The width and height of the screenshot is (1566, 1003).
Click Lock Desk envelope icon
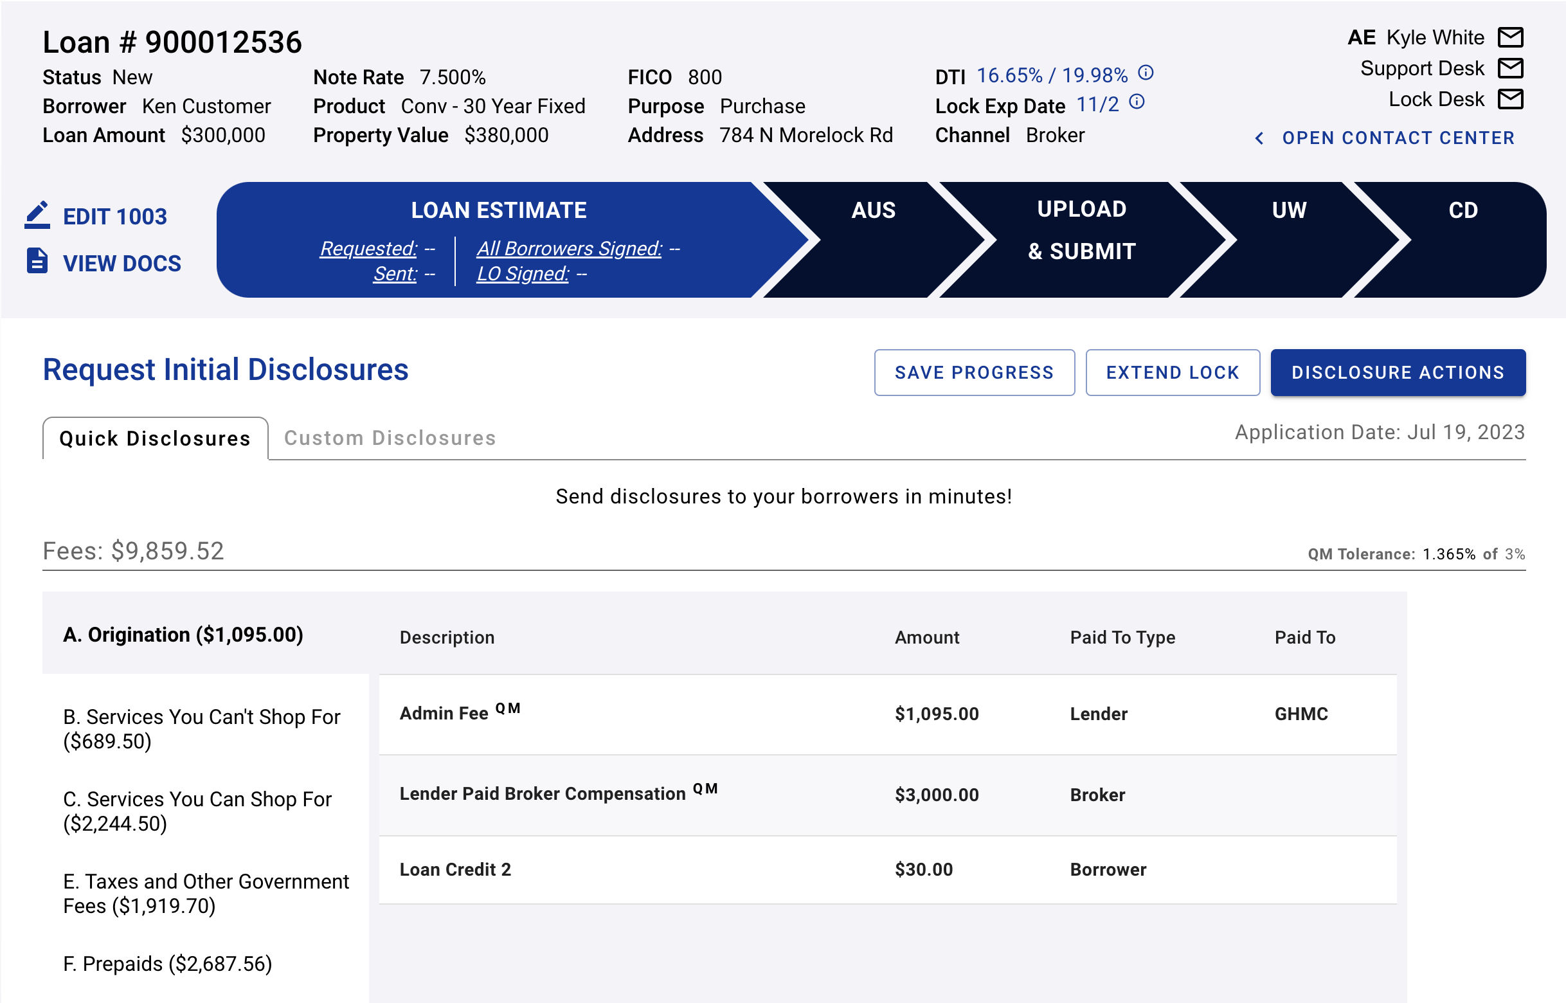1509,99
